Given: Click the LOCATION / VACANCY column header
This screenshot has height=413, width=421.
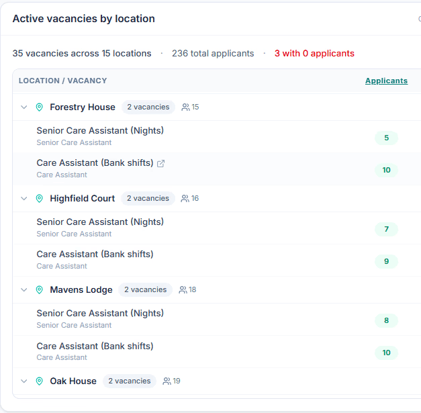Looking at the screenshot, I should coord(63,81).
